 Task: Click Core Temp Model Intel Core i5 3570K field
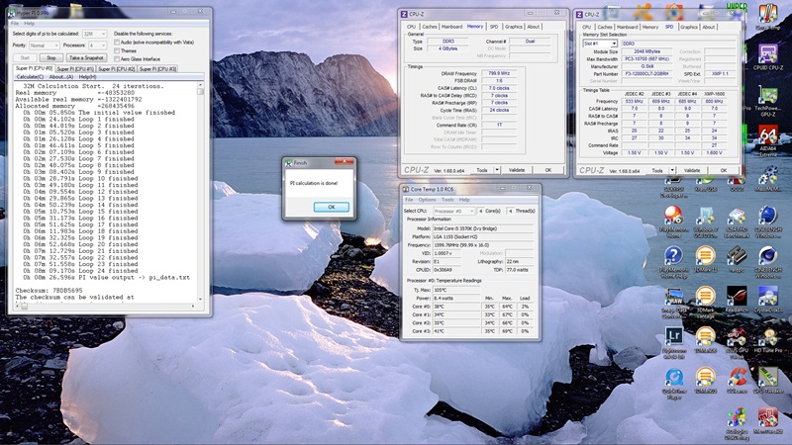483,228
